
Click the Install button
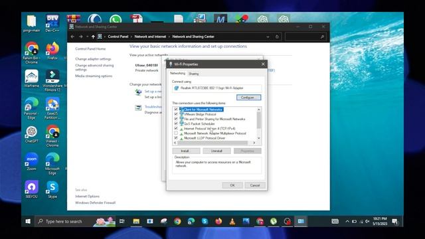(186, 151)
